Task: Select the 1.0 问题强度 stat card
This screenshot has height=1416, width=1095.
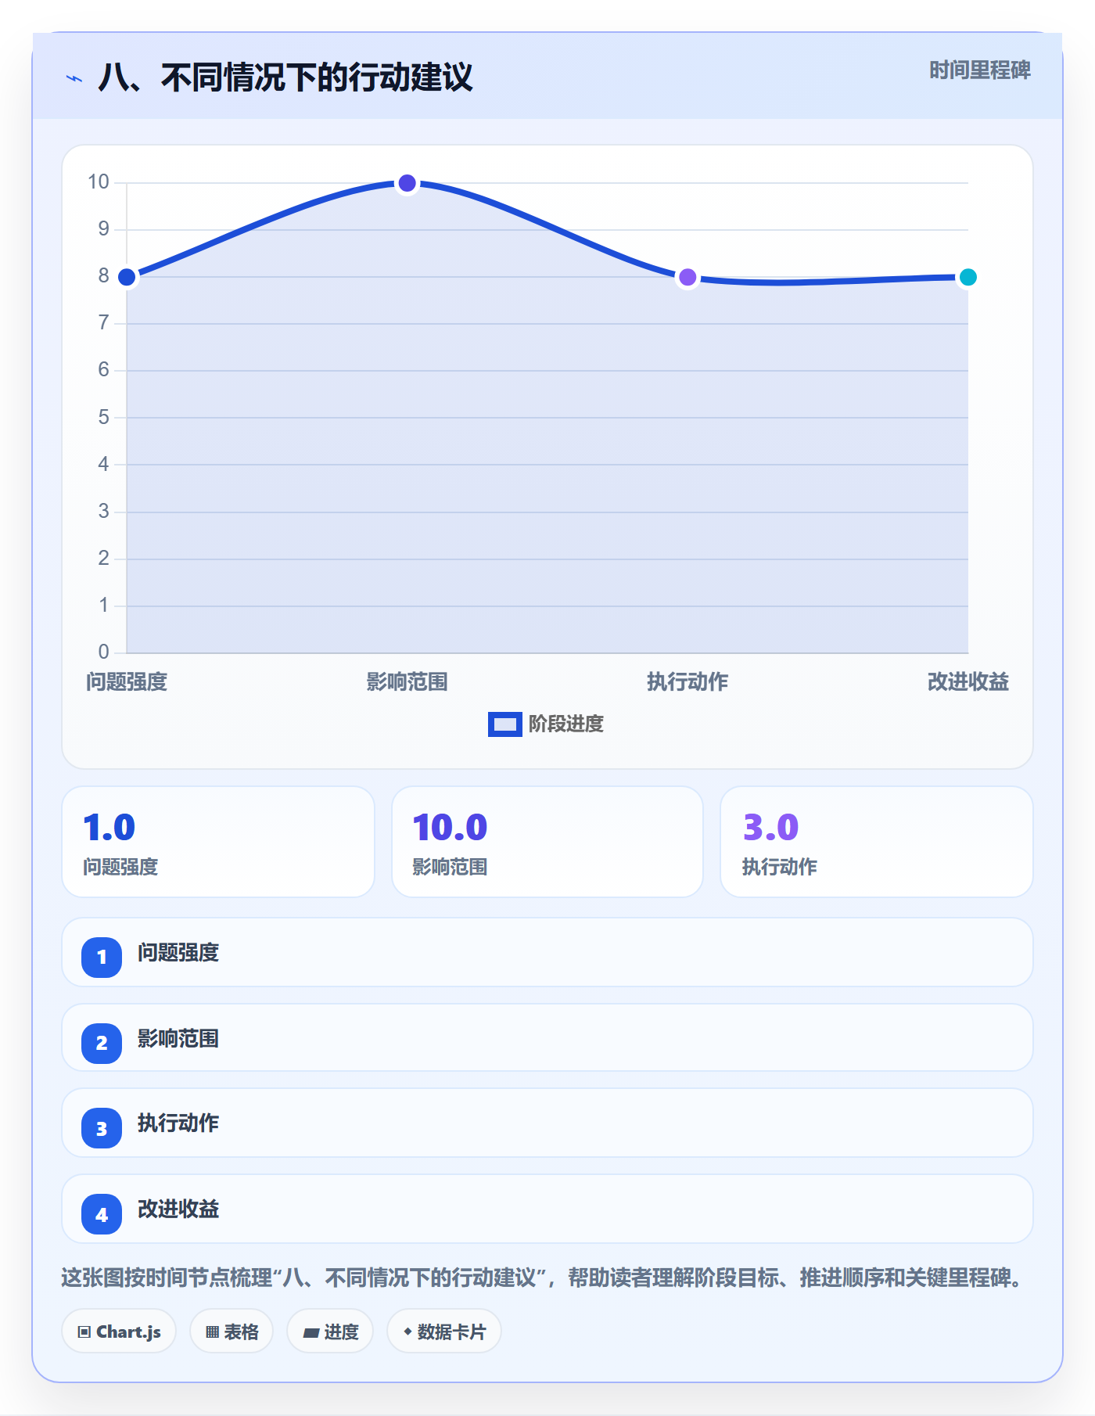Action: pyautogui.click(x=218, y=842)
